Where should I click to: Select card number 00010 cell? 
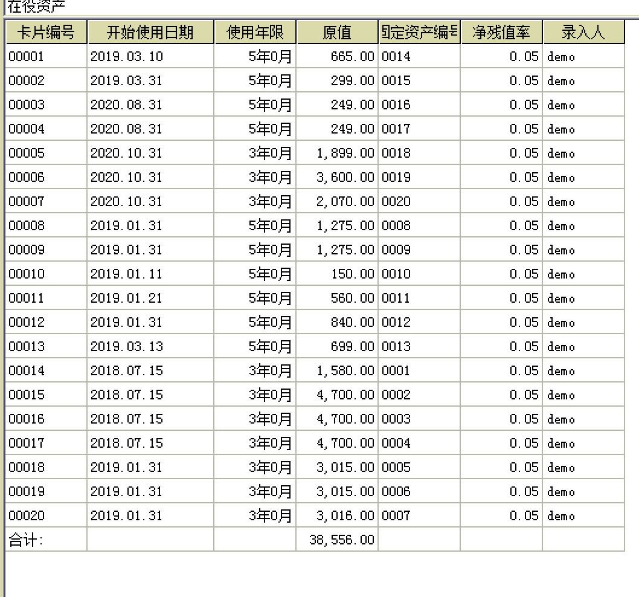pyautogui.click(x=46, y=274)
